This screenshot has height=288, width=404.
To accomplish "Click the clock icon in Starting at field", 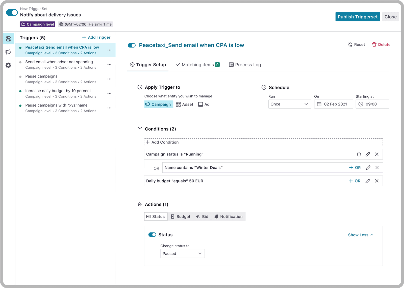I will click(361, 104).
